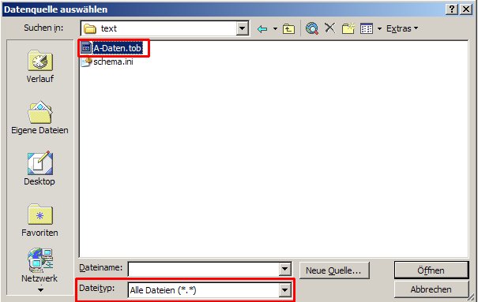Open Favoriten in places bar
478x302 pixels.
point(40,220)
